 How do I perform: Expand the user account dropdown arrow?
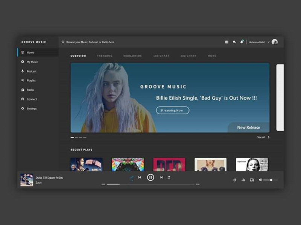269,42
